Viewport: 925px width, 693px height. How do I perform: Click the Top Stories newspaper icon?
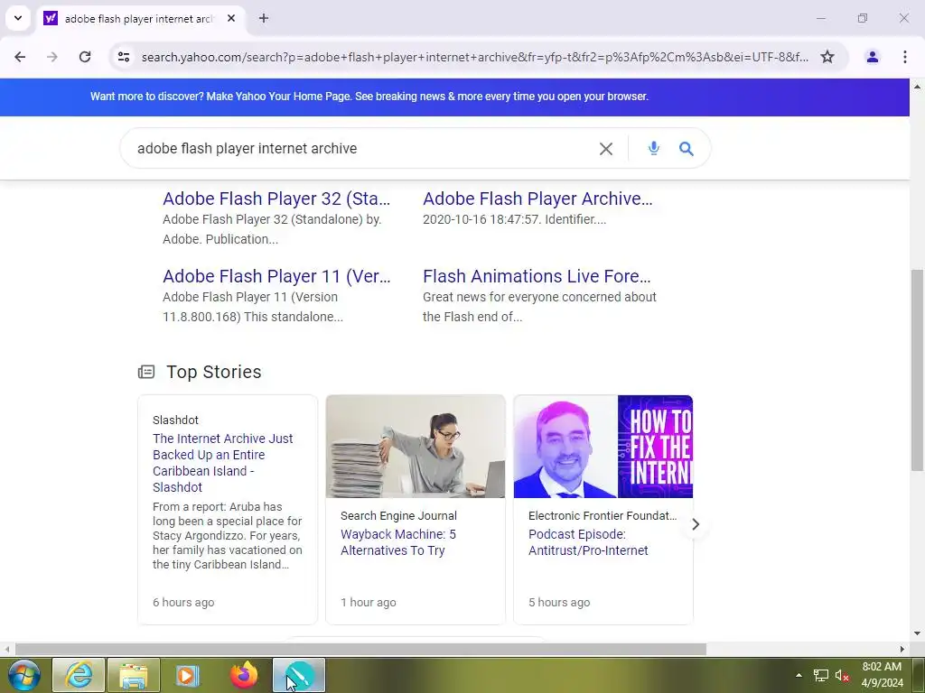tap(146, 372)
